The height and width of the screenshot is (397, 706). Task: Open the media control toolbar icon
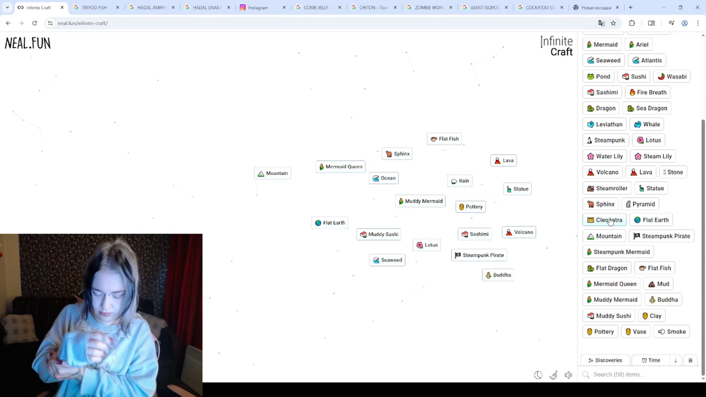point(671,23)
